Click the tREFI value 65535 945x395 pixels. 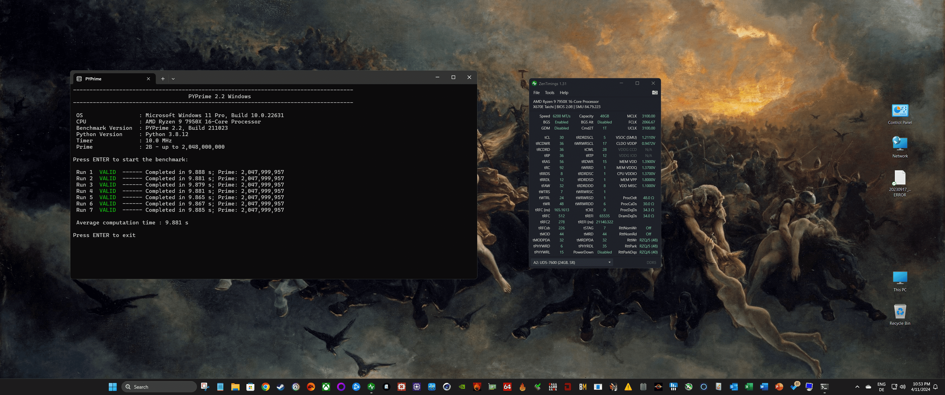[604, 216]
